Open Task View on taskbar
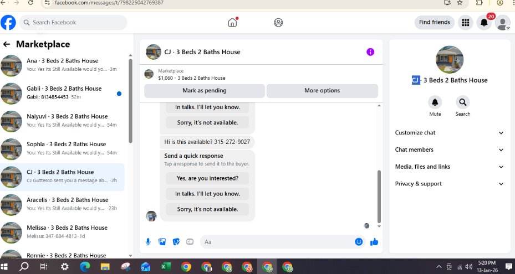This screenshot has width=515, height=274. click(x=43, y=266)
